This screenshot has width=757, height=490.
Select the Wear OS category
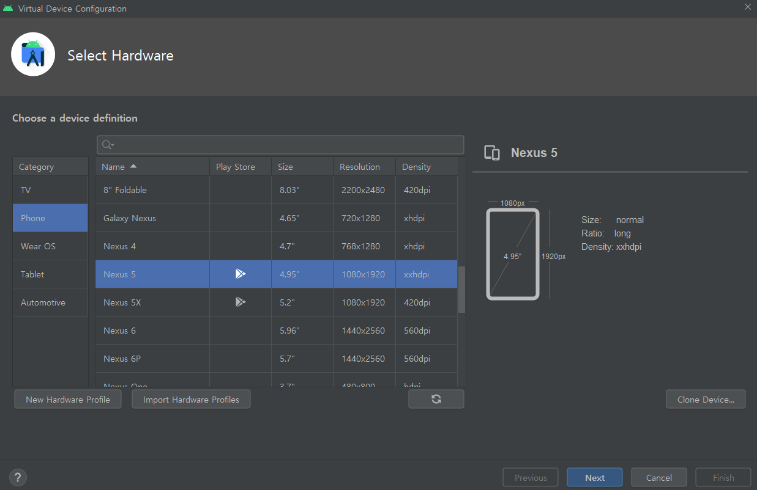click(50, 246)
